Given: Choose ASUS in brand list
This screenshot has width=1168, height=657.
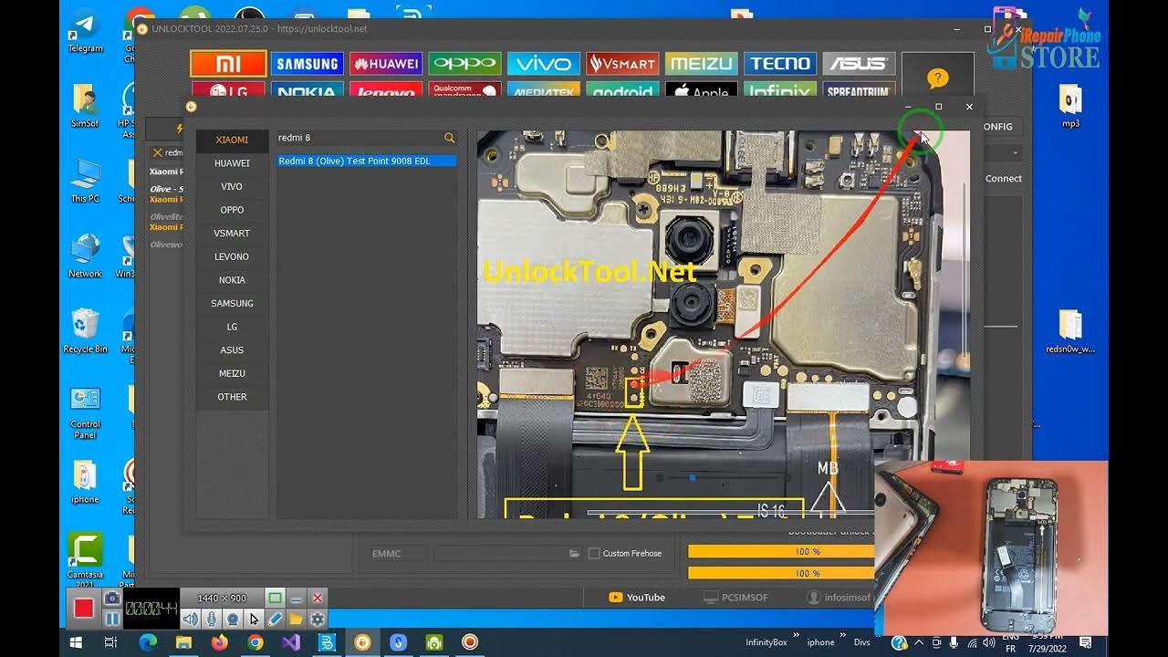Looking at the screenshot, I should click(232, 349).
